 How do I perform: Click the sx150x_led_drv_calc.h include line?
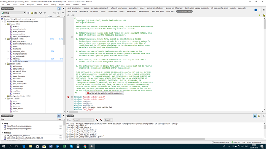pos(90,97)
